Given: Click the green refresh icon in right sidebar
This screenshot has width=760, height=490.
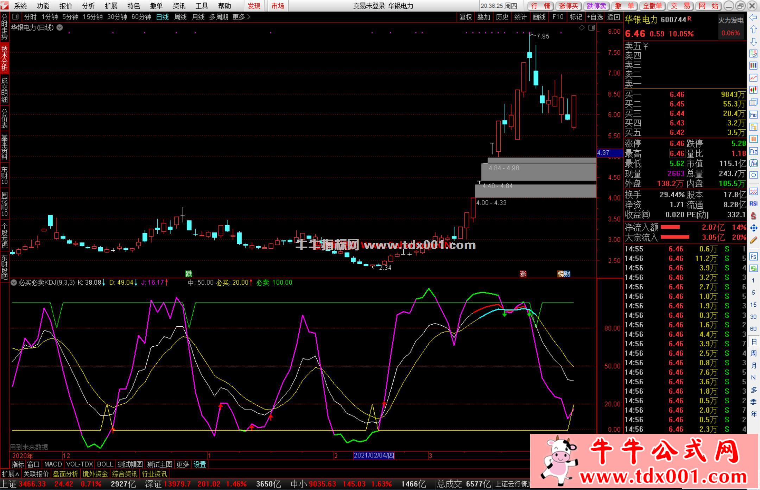Looking at the screenshot, I should coord(753,268).
